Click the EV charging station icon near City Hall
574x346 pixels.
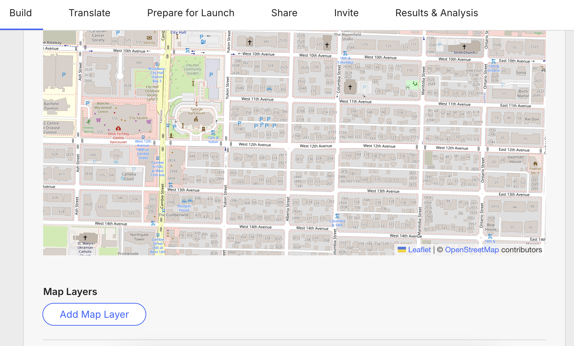point(203,42)
